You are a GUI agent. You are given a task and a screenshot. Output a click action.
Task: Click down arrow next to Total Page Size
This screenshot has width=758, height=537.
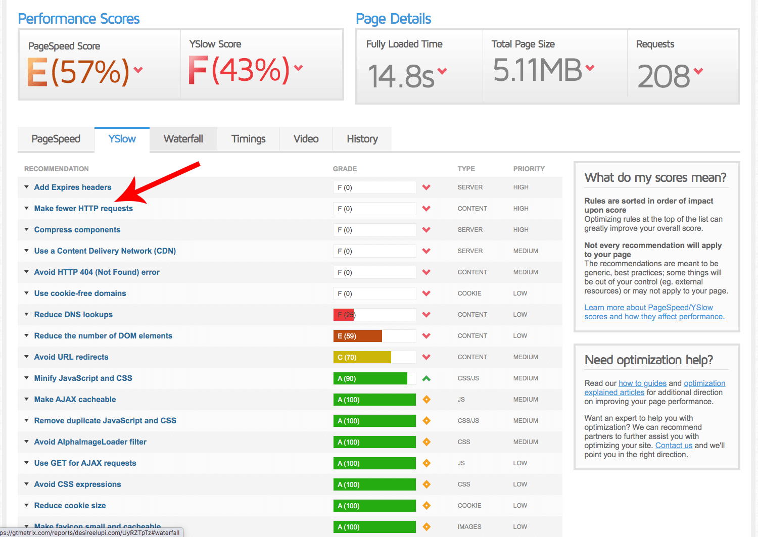coord(590,67)
